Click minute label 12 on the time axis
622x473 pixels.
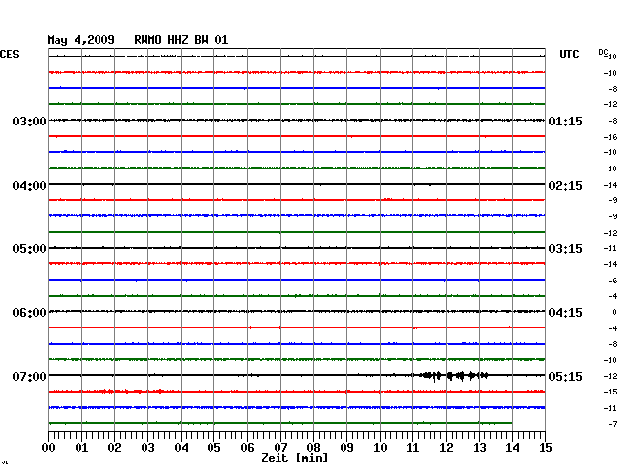[x=446, y=448]
